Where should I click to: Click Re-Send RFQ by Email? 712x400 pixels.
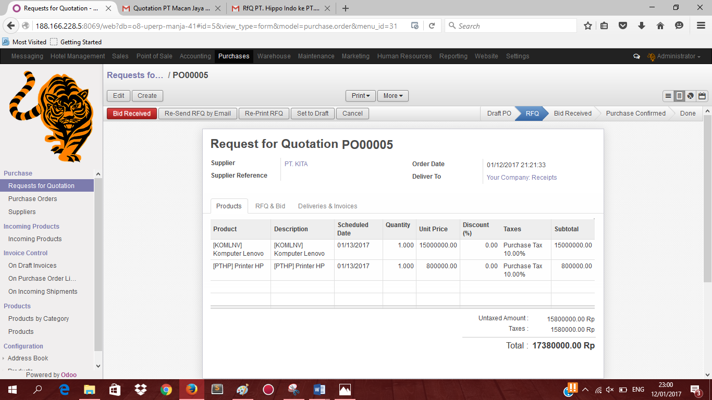click(x=198, y=114)
